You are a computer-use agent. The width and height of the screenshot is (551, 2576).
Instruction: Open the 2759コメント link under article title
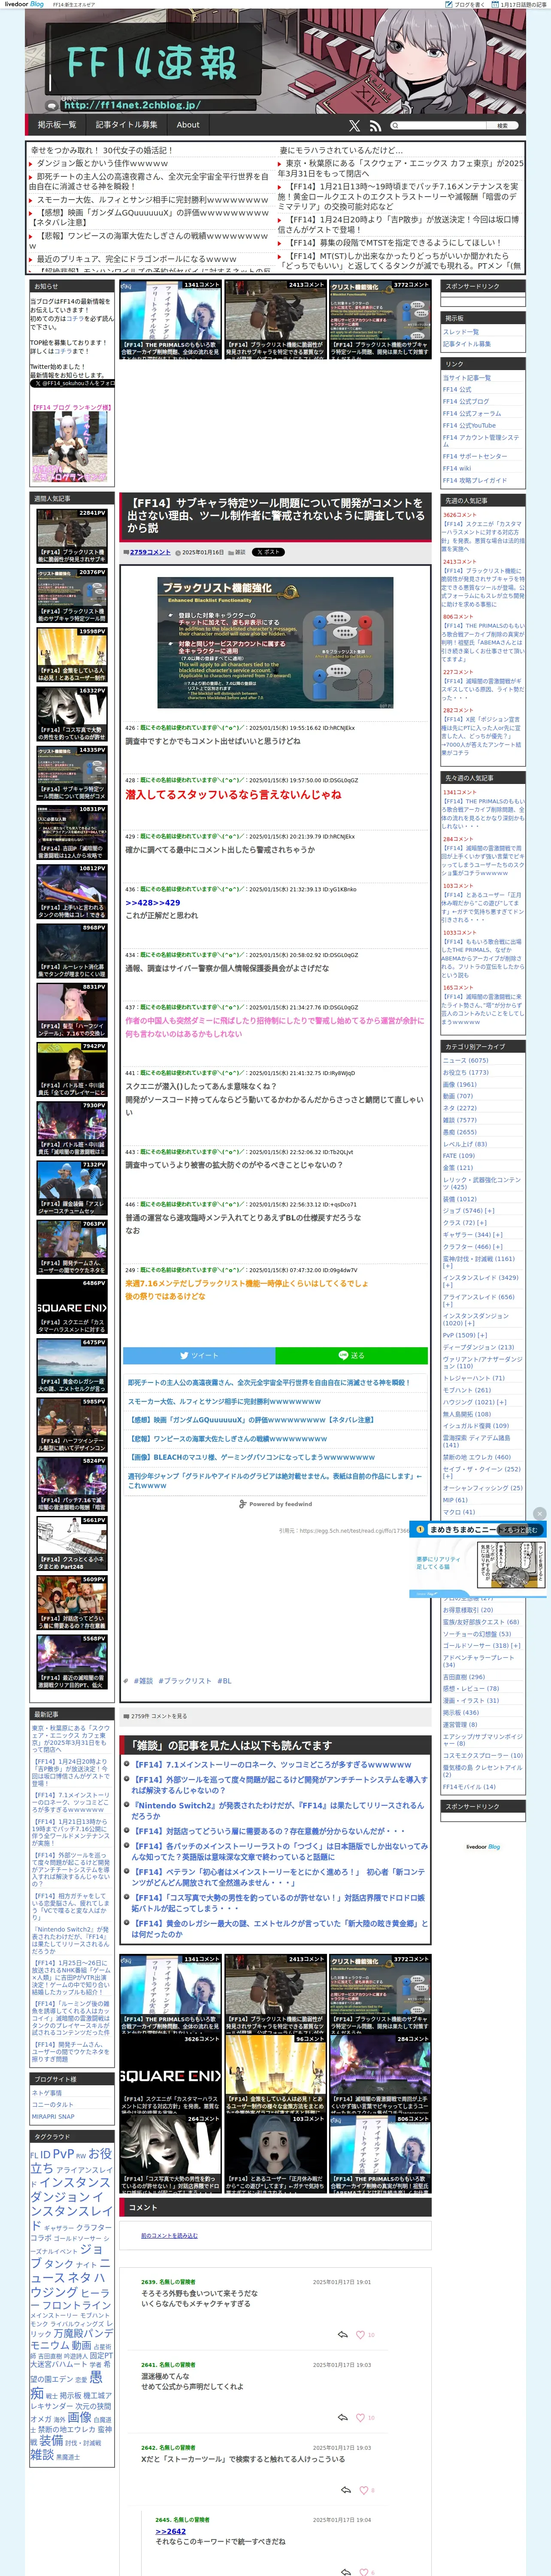(x=150, y=552)
